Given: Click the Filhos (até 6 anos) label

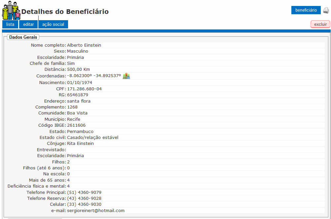Looking at the screenshot, I should [45, 168].
